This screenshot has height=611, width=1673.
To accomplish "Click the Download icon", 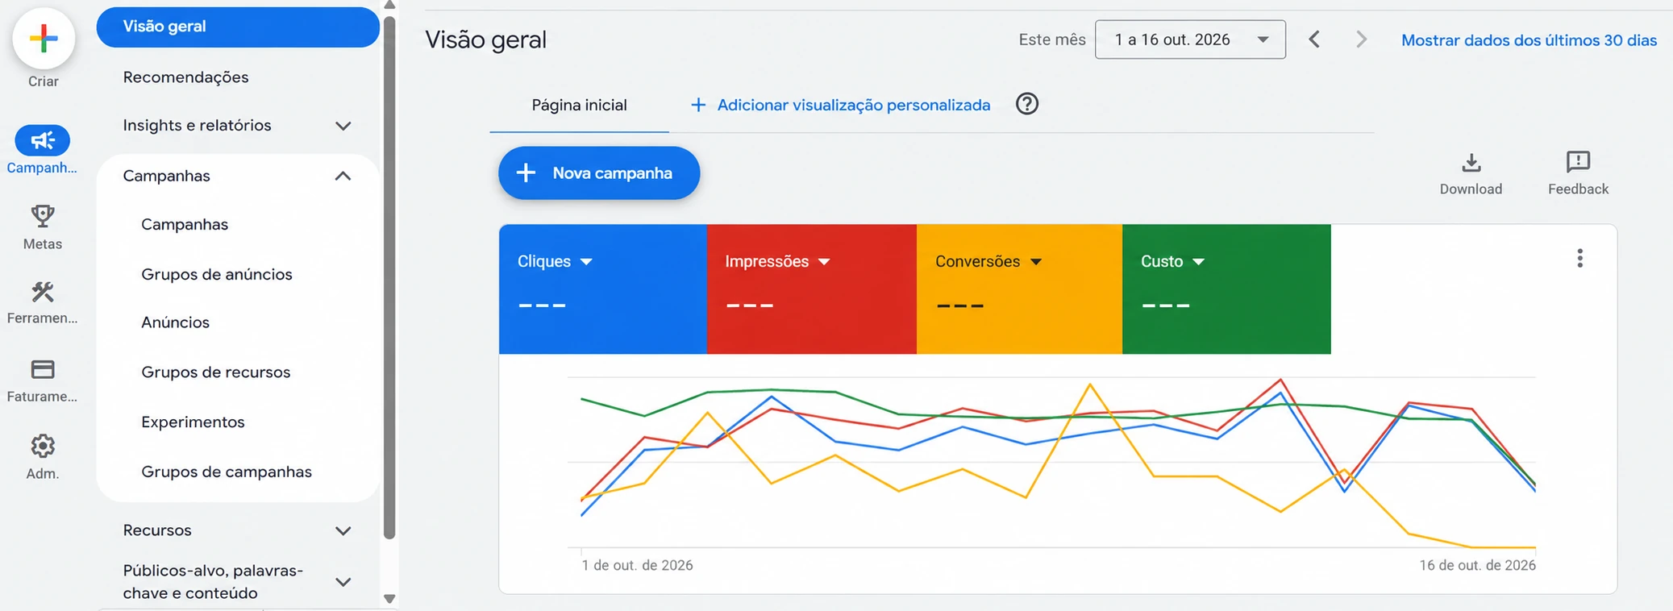I will point(1471,163).
